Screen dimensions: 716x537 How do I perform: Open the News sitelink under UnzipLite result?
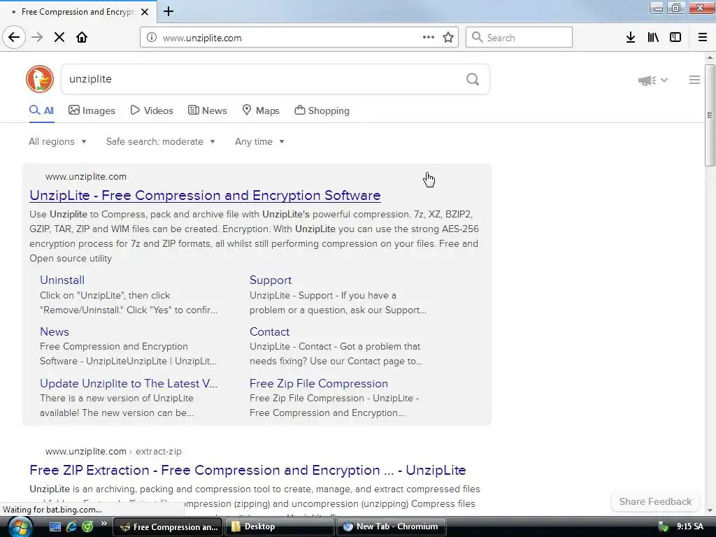pos(55,331)
